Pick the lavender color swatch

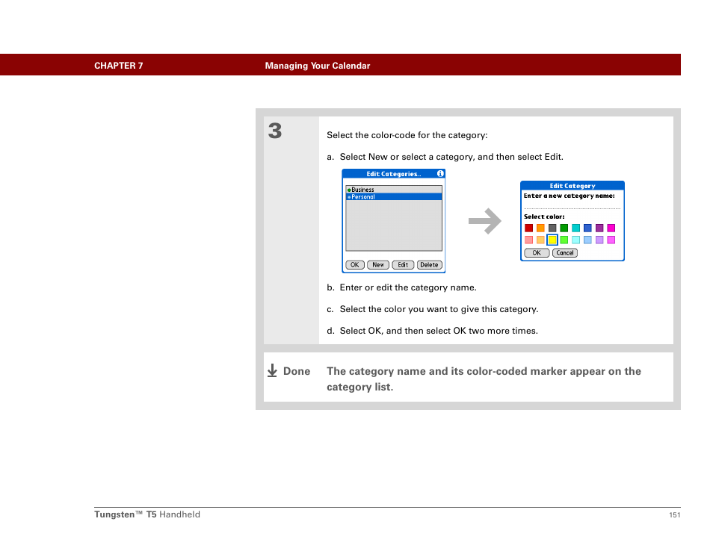(599, 240)
